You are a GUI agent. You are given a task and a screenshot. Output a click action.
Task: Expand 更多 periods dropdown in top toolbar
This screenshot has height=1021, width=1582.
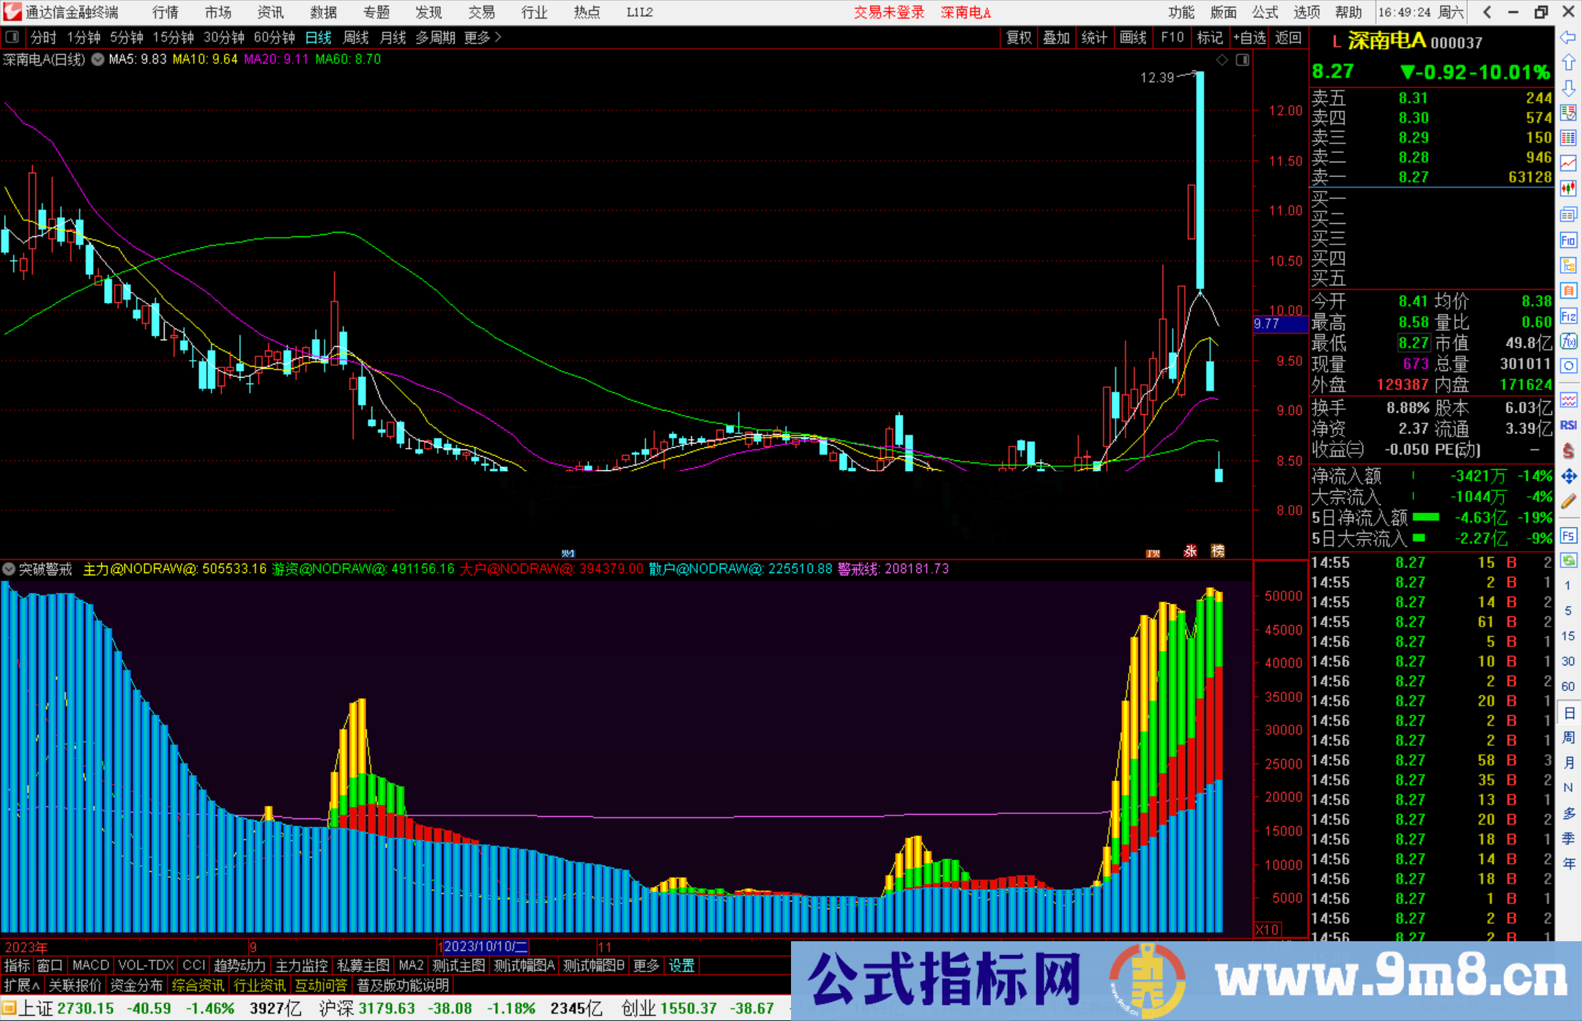coord(483,37)
